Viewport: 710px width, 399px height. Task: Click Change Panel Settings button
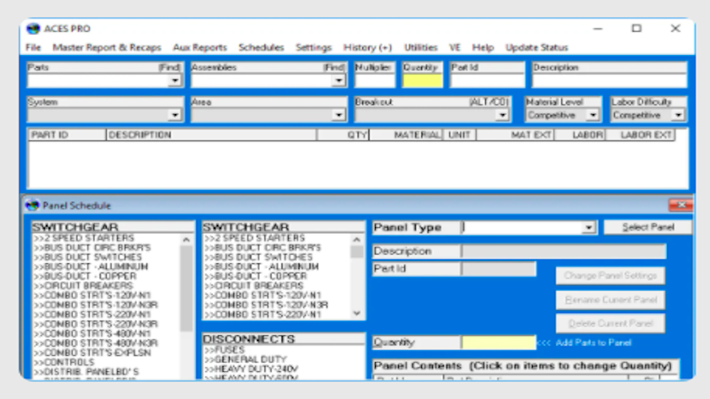coord(610,275)
